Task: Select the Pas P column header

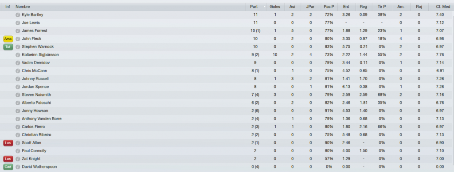Action: (329, 7)
